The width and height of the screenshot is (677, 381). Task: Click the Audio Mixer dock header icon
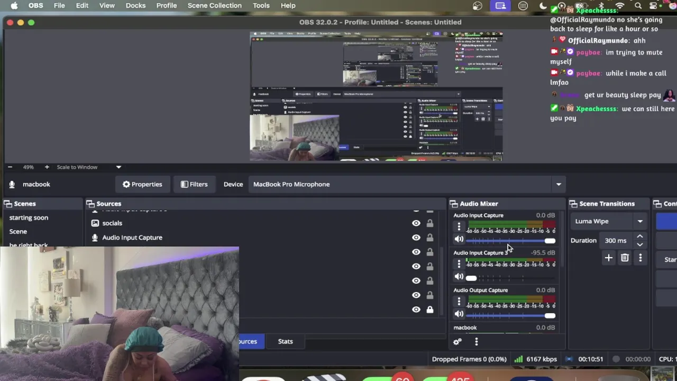pyautogui.click(x=454, y=204)
